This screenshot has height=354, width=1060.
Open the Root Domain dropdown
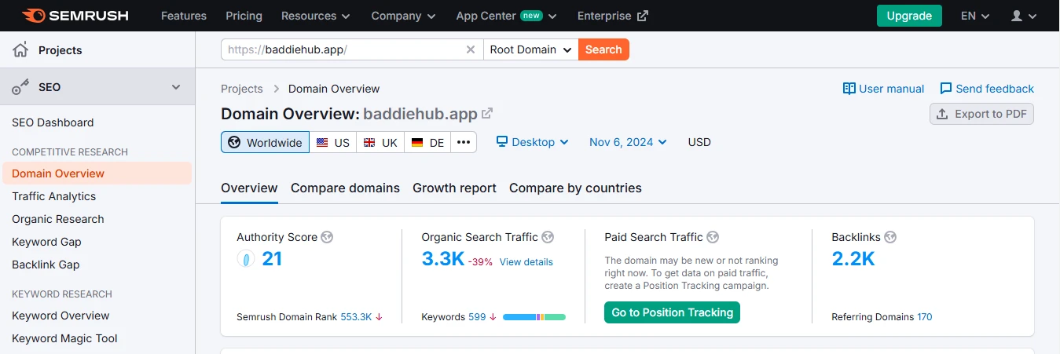point(531,49)
